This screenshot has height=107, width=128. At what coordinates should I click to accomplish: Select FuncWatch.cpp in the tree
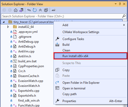point(29,105)
